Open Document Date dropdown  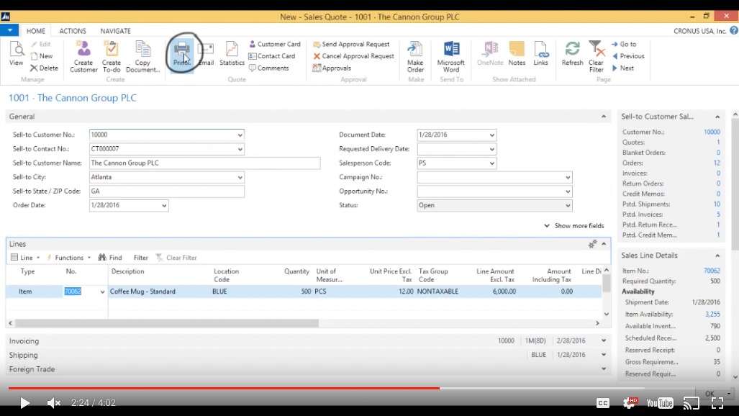pyautogui.click(x=492, y=135)
